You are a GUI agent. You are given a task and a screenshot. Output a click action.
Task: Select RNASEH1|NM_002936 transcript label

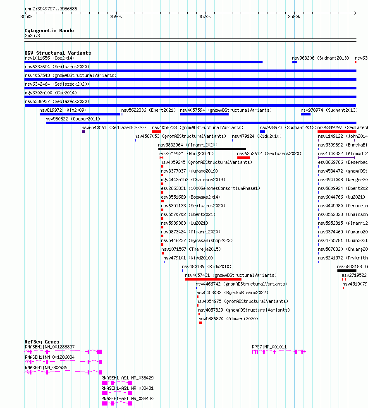(x=46, y=367)
